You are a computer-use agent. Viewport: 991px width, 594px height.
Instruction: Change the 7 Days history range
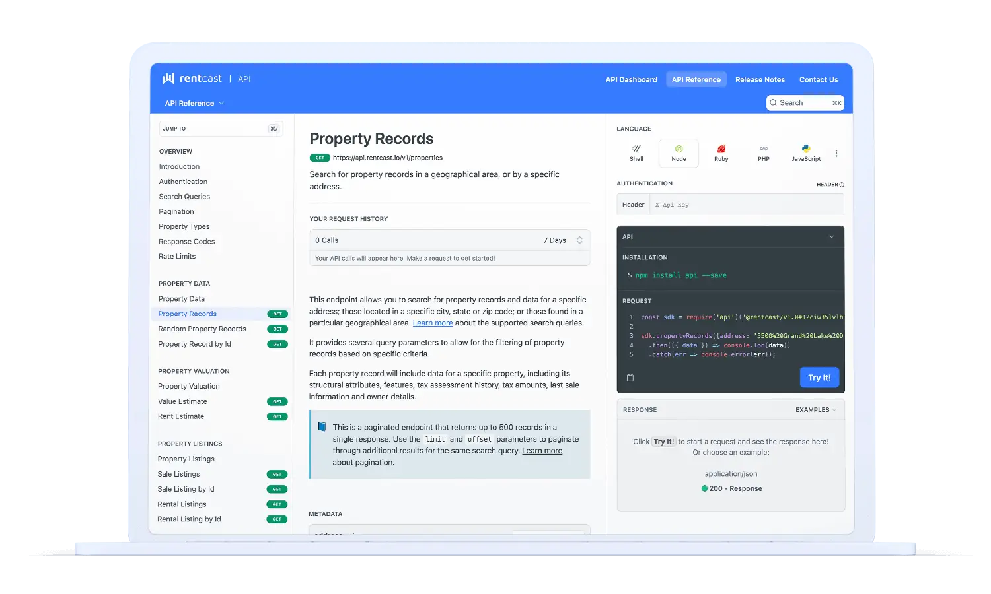(563, 240)
